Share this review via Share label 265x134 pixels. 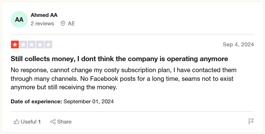(x=64, y=122)
